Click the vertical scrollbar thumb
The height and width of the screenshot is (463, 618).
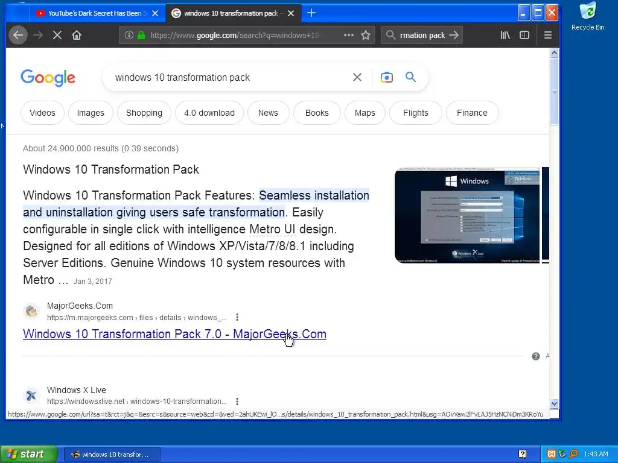[x=554, y=92]
